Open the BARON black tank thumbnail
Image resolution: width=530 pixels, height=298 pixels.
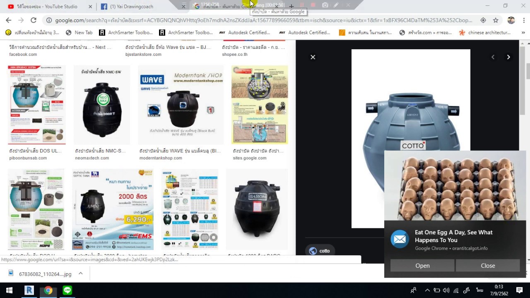click(257, 209)
